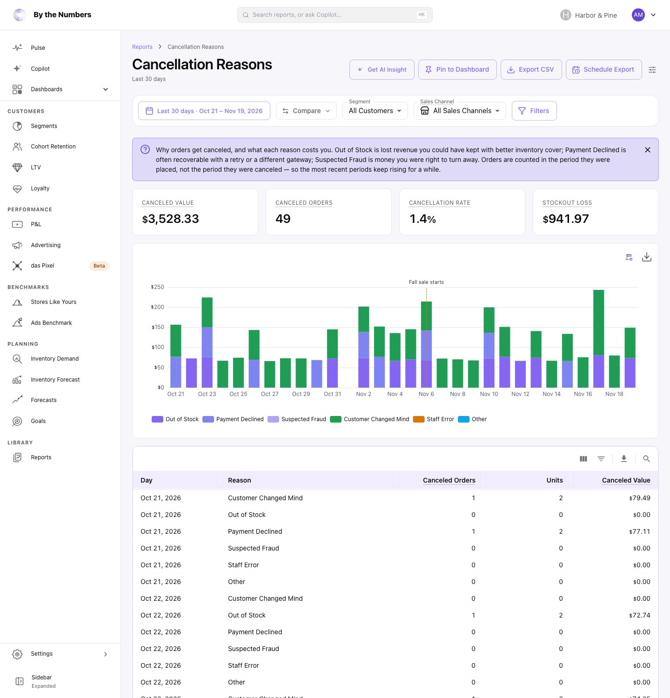Open the Compare dropdown

(306, 111)
